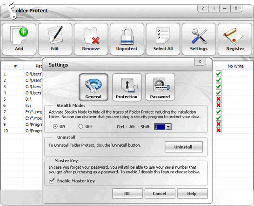The image size is (254, 206).
Task: Select the E:\*.mpe path row
Action: tap(33, 118)
